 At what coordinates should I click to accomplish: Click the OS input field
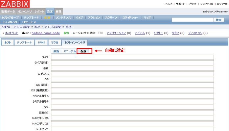132,79
